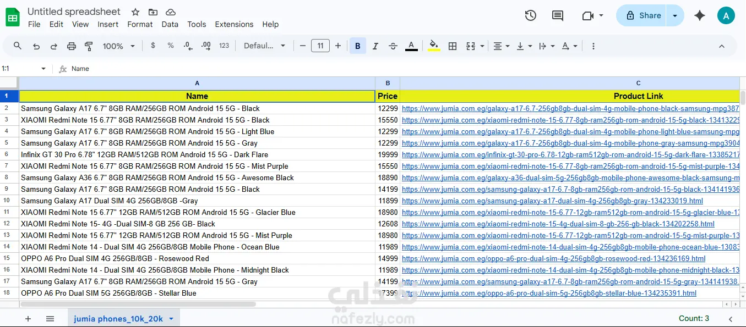
Task: Open the Gemini sparkle icon
Action: (700, 15)
